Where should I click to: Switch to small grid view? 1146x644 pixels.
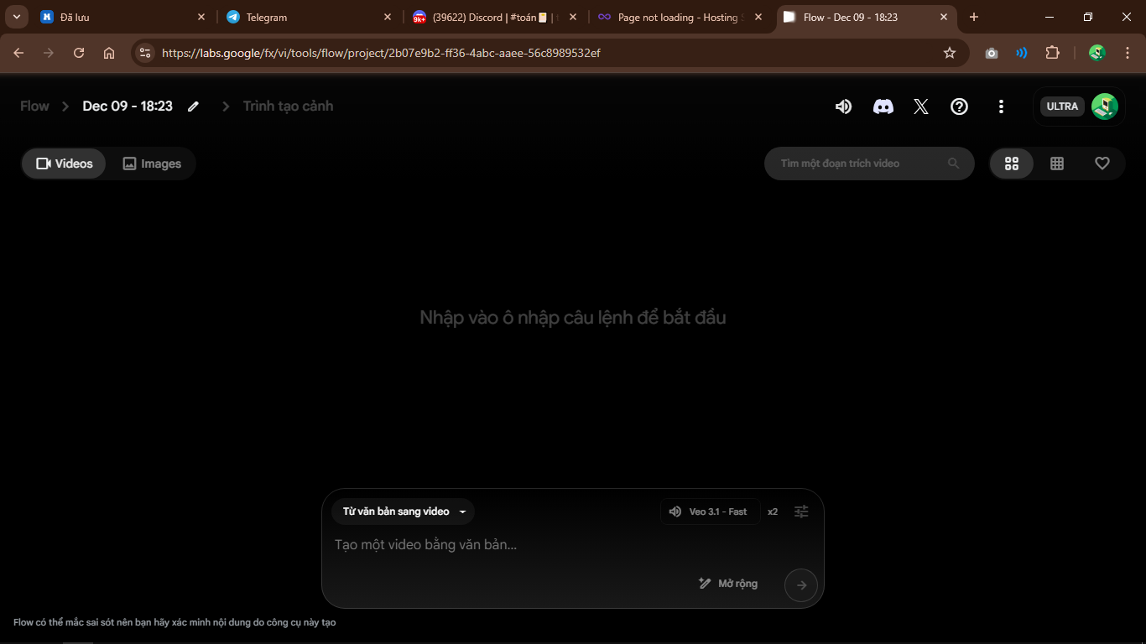click(x=1057, y=164)
